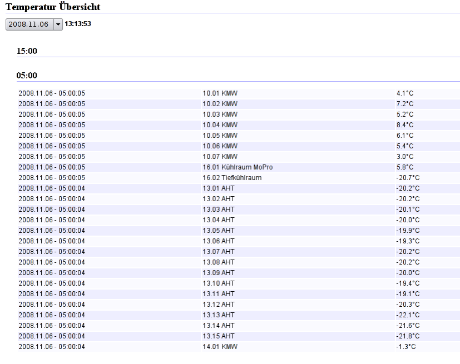Click the 3.0°C temperature value
Image resolution: width=460 pixels, height=364 pixels.
pos(405,157)
